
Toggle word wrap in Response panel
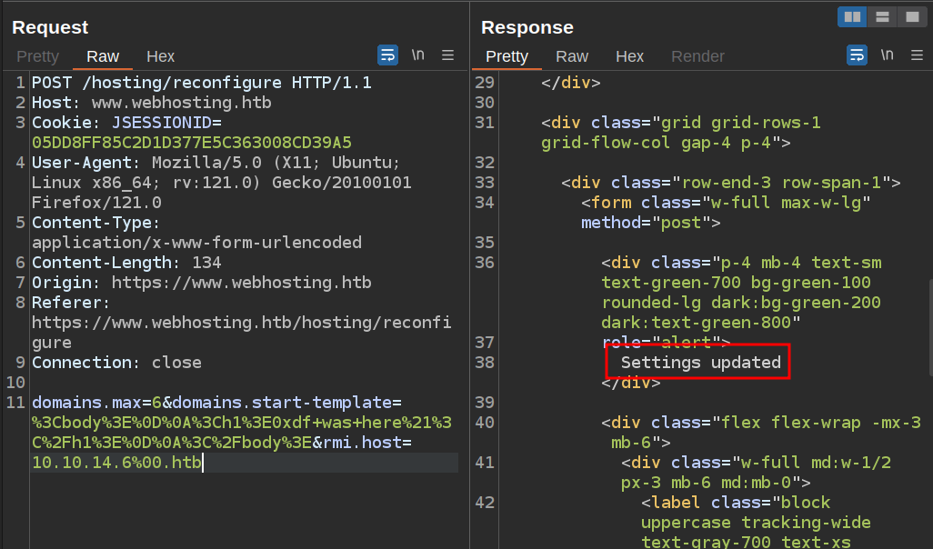[x=857, y=55]
